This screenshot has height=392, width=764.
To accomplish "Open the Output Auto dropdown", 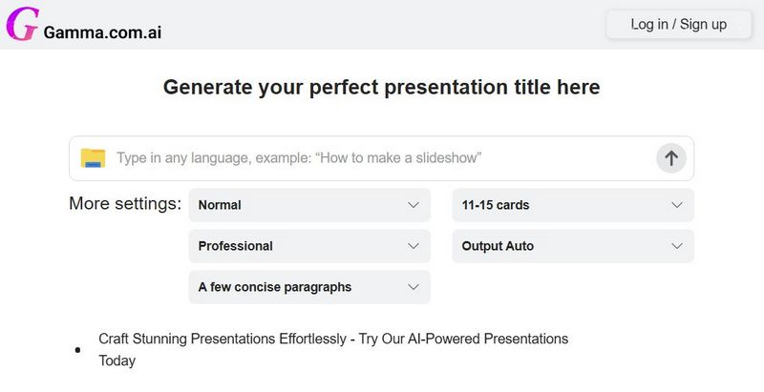I will (x=573, y=246).
